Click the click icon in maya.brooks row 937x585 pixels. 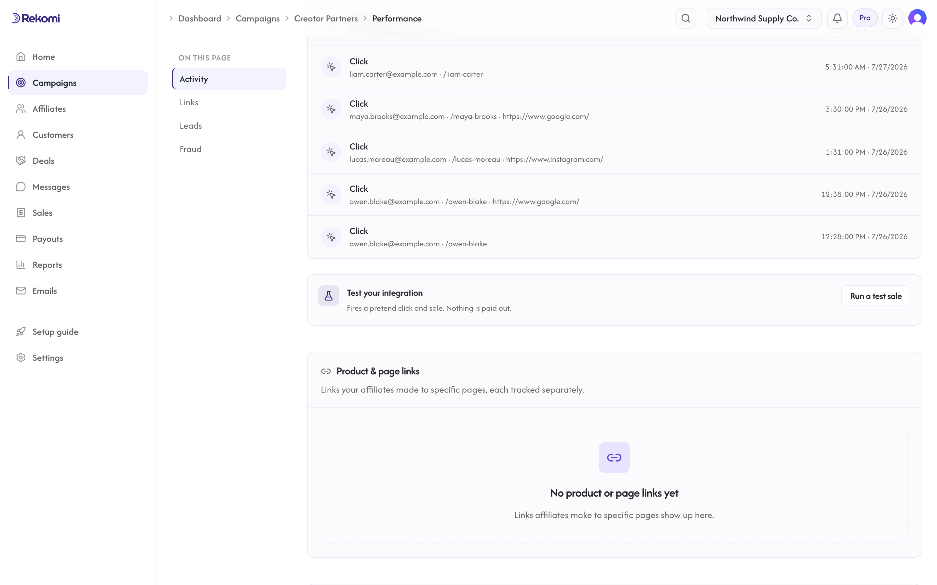tap(331, 109)
